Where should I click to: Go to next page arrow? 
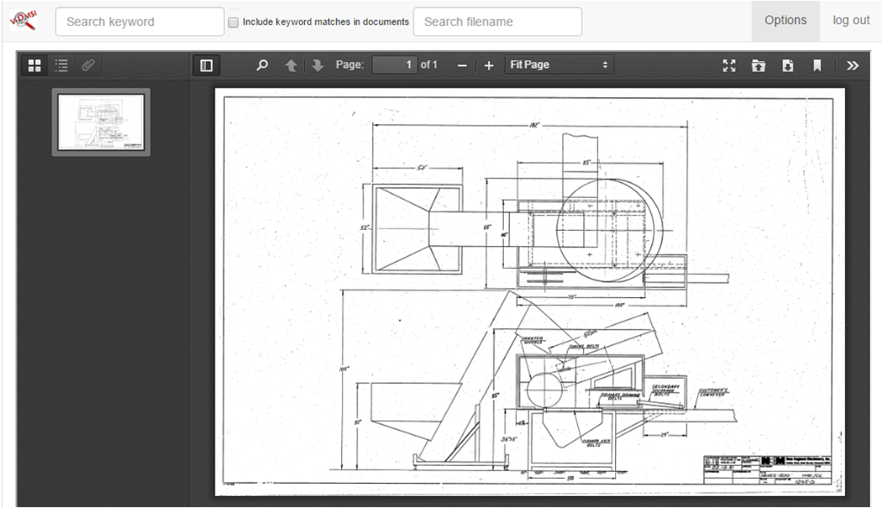coord(317,65)
